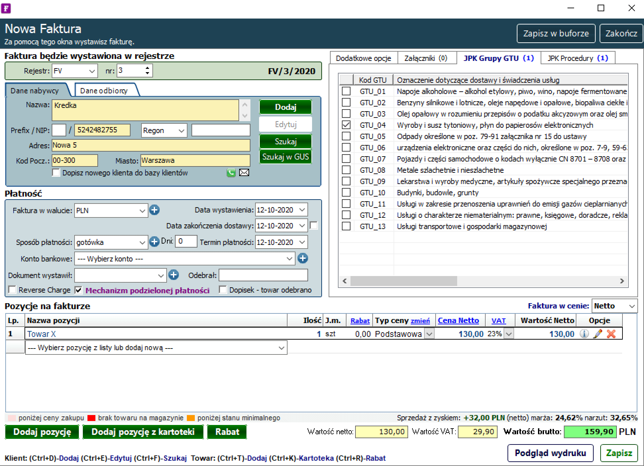The height and width of the screenshot is (466, 644).
Task: Open the 23% VAT rate dropdown
Action: (x=509, y=334)
